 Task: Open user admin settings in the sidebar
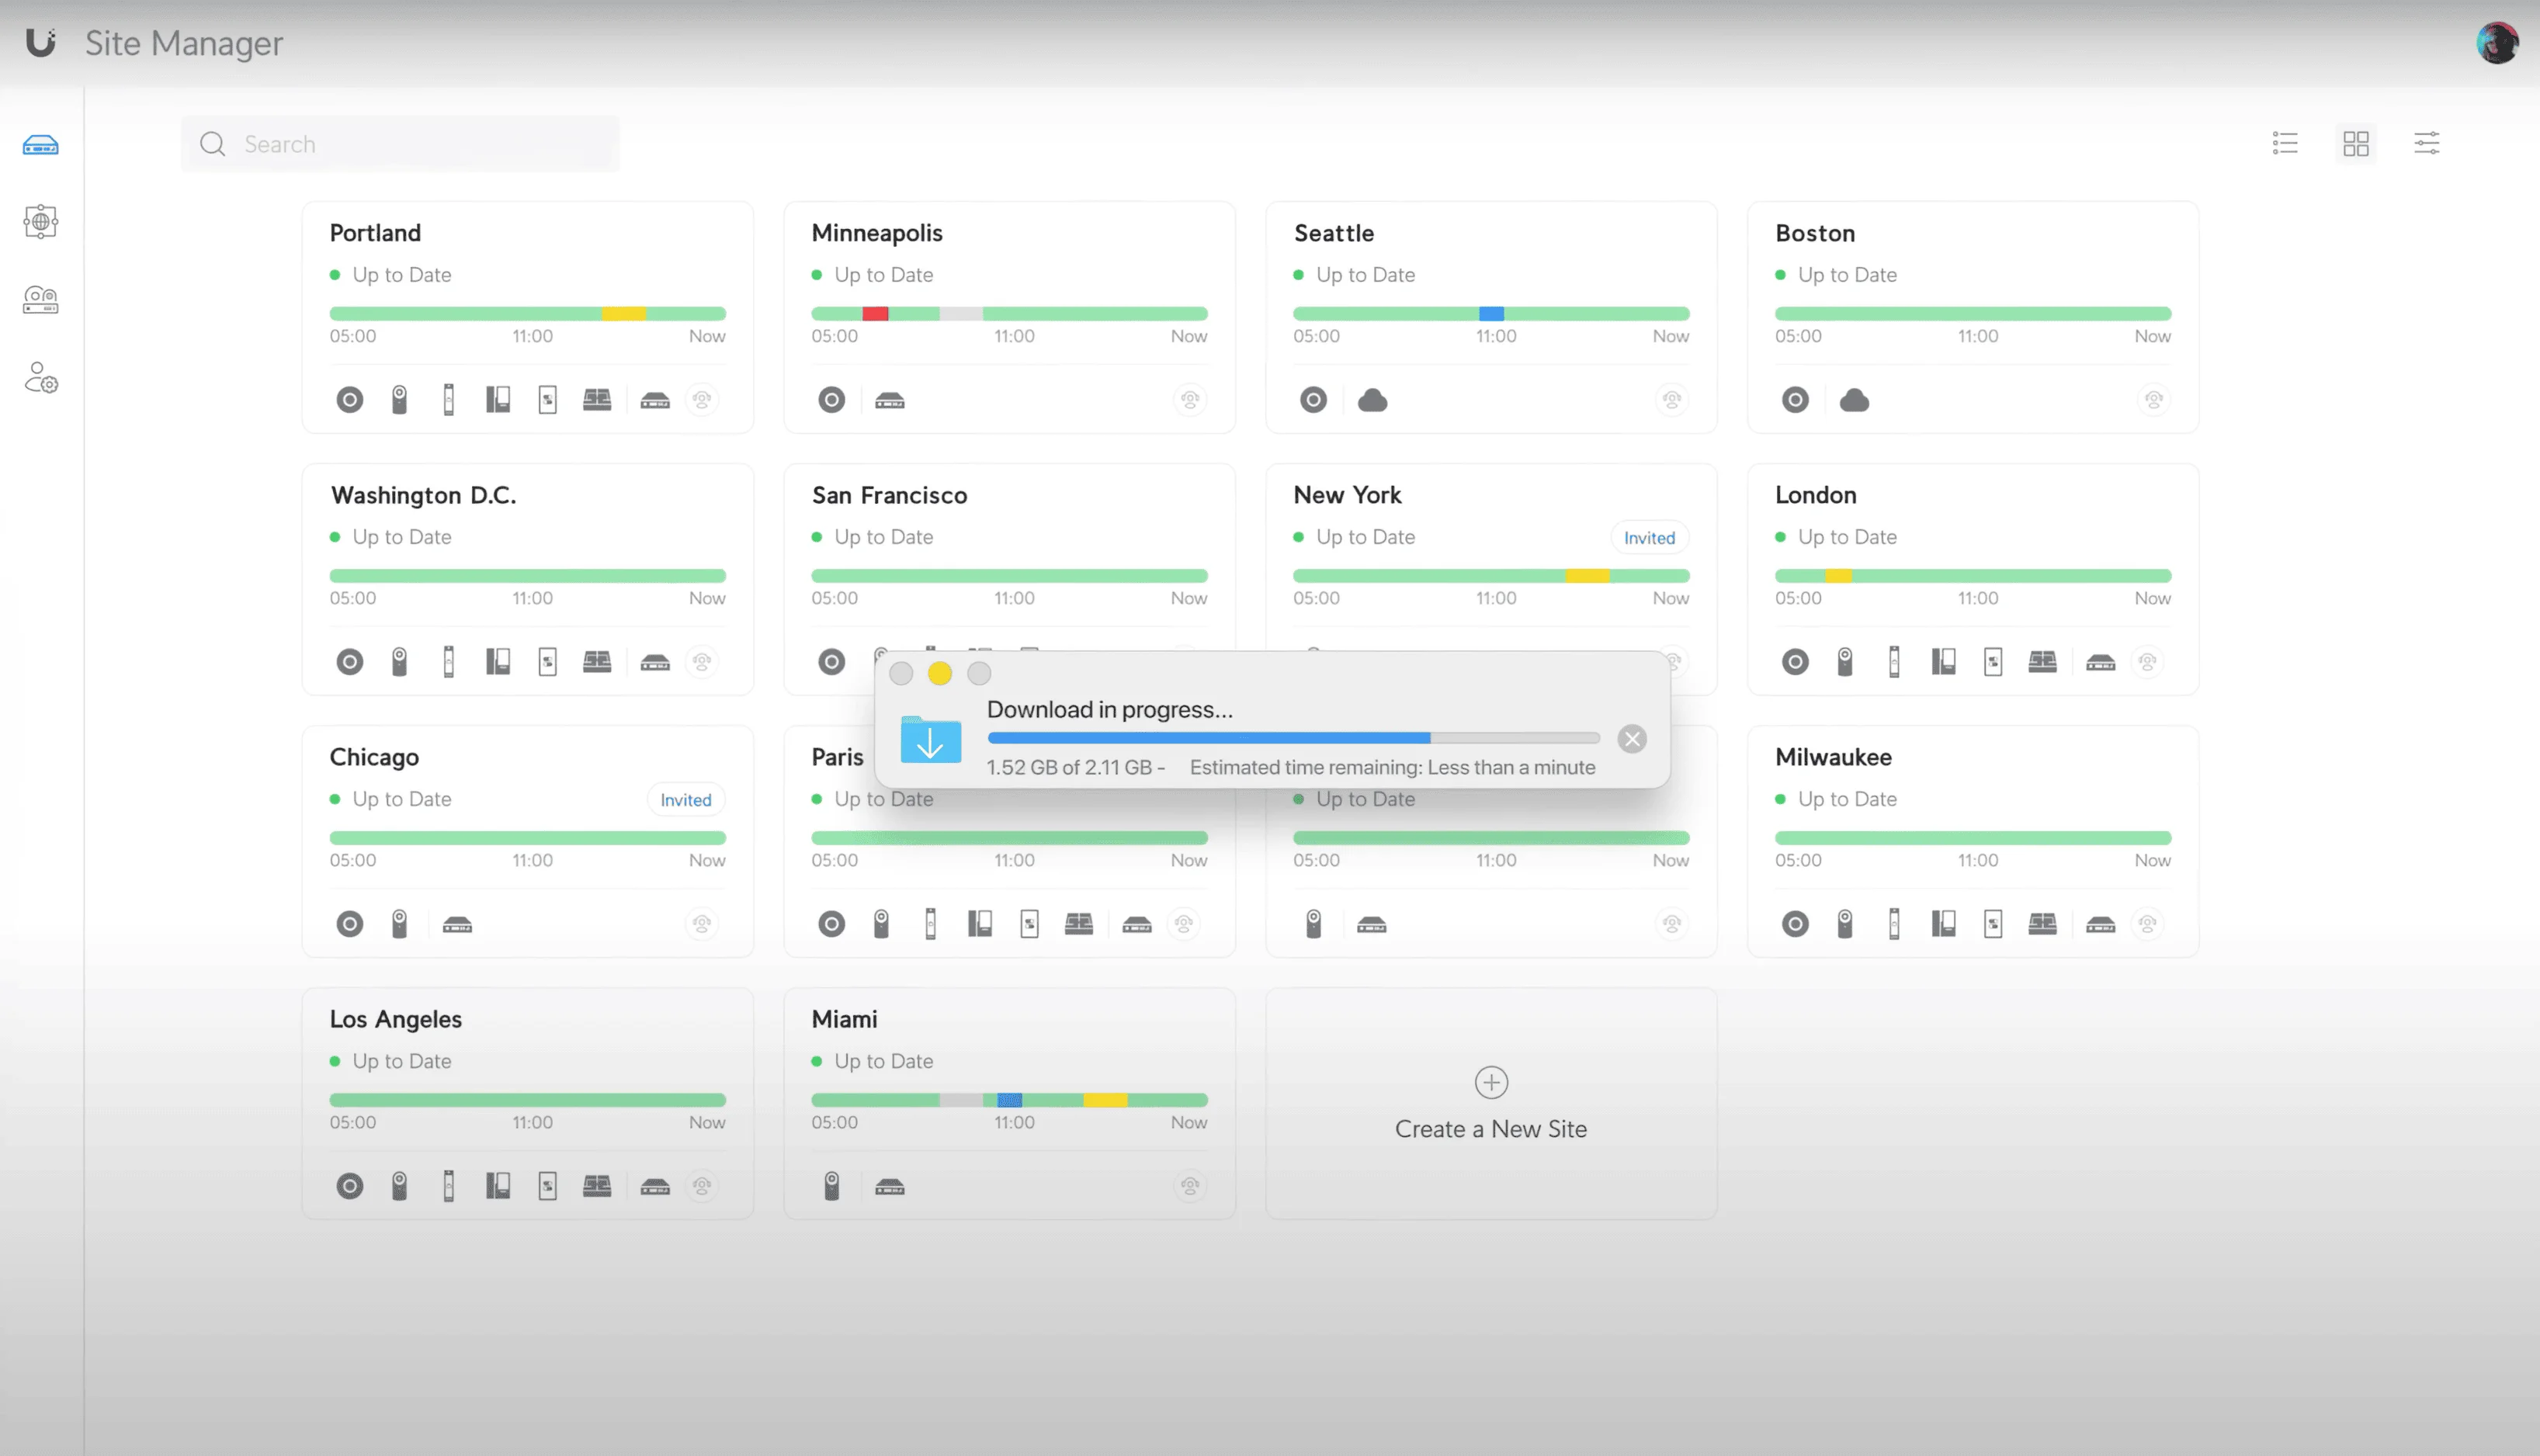(40, 379)
